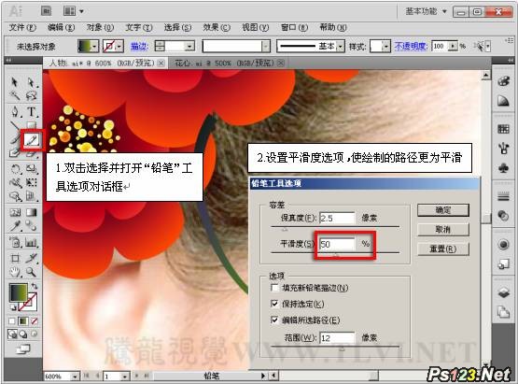Reset to default fill and stroke
The width and height of the screenshot is (518, 384).
pos(13,307)
